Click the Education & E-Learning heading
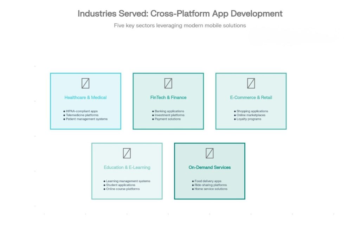Image resolution: width=360 pixels, height=240 pixels. [x=127, y=167]
